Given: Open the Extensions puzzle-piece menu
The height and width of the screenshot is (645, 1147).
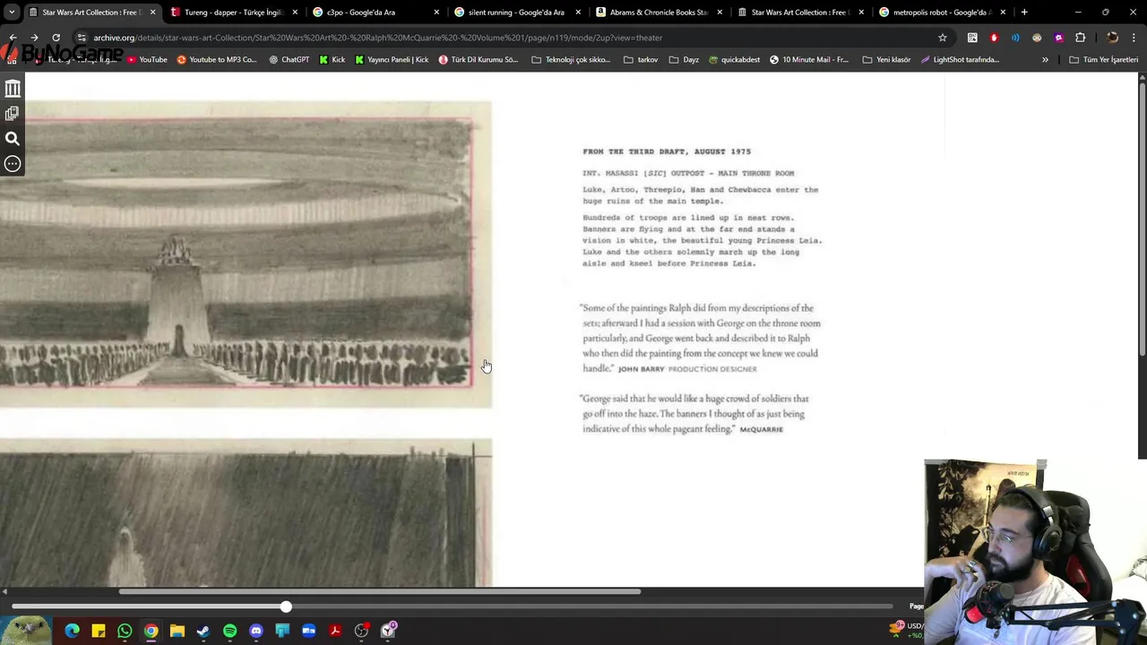Looking at the screenshot, I should [x=1080, y=38].
